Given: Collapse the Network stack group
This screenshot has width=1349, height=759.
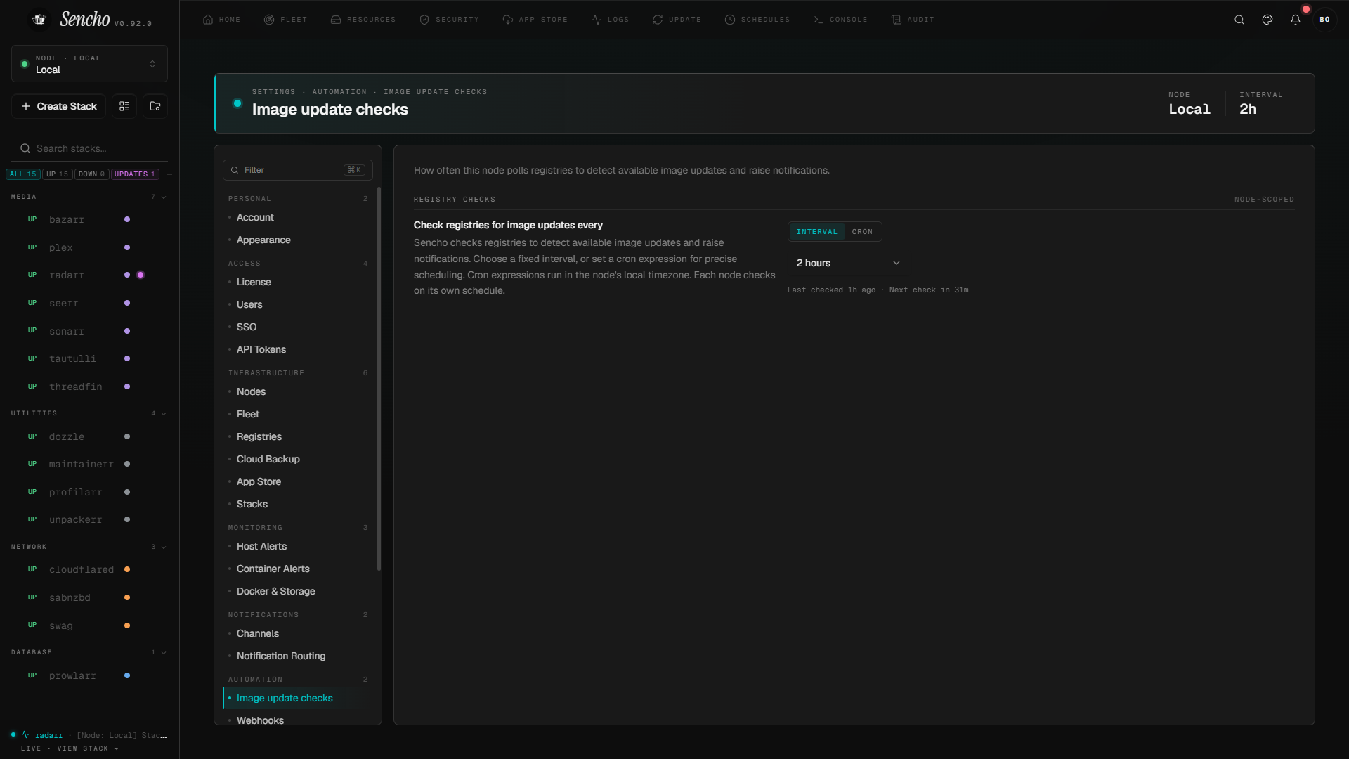Looking at the screenshot, I should click(x=164, y=547).
